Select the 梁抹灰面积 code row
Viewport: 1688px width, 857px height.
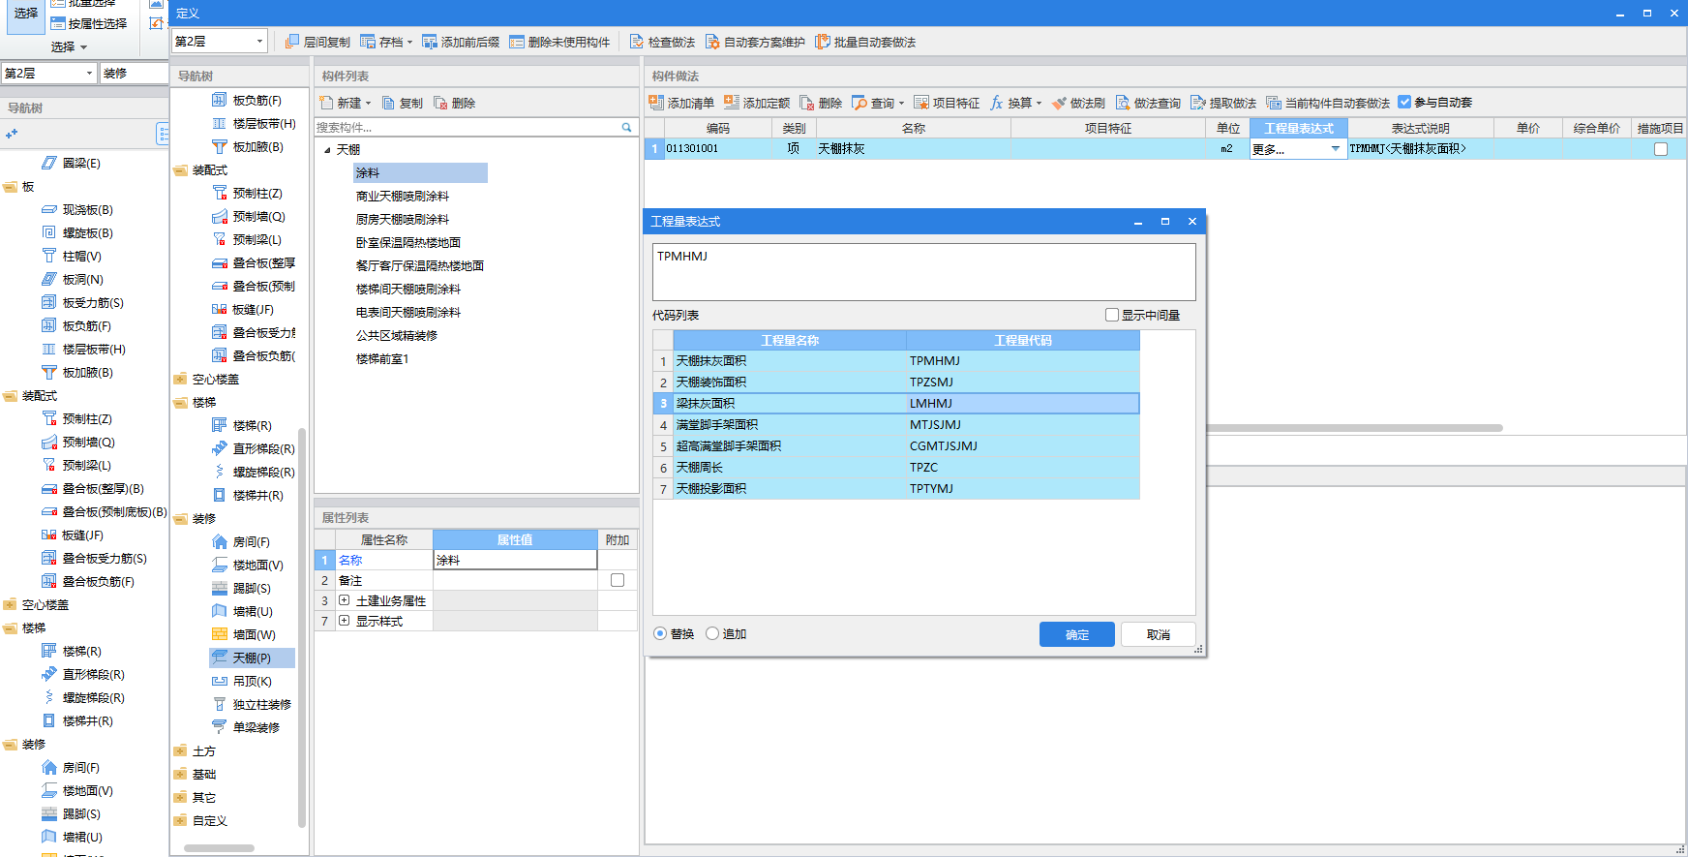896,403
